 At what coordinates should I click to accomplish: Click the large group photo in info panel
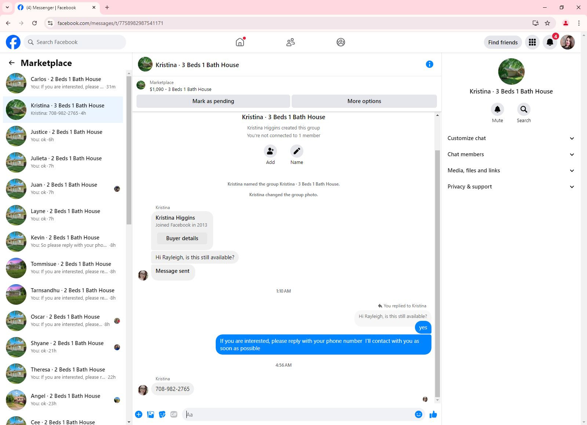[x=511, y=72]
